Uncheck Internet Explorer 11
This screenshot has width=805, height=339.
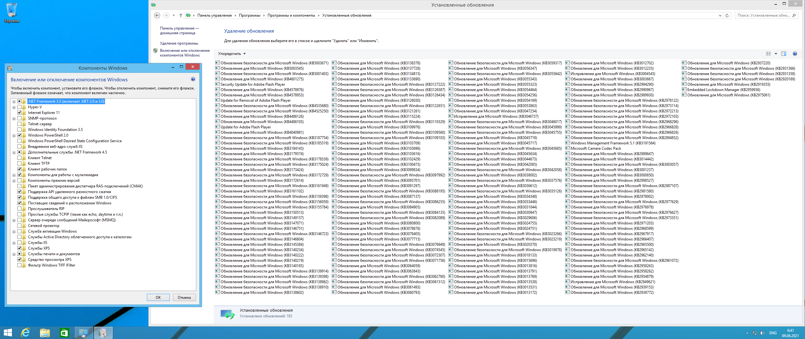coord(19,113)
